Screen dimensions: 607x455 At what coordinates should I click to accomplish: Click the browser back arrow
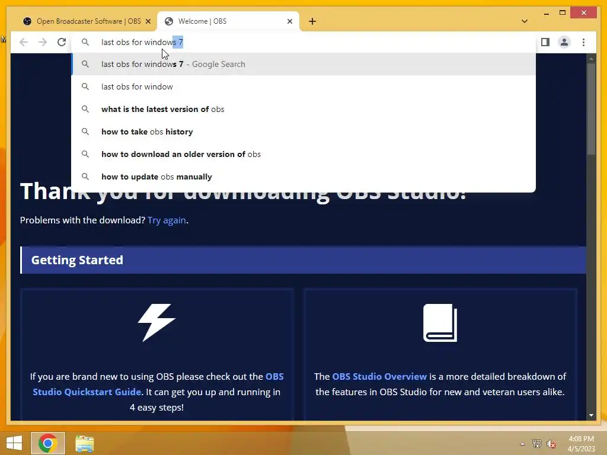coord(24,42)
